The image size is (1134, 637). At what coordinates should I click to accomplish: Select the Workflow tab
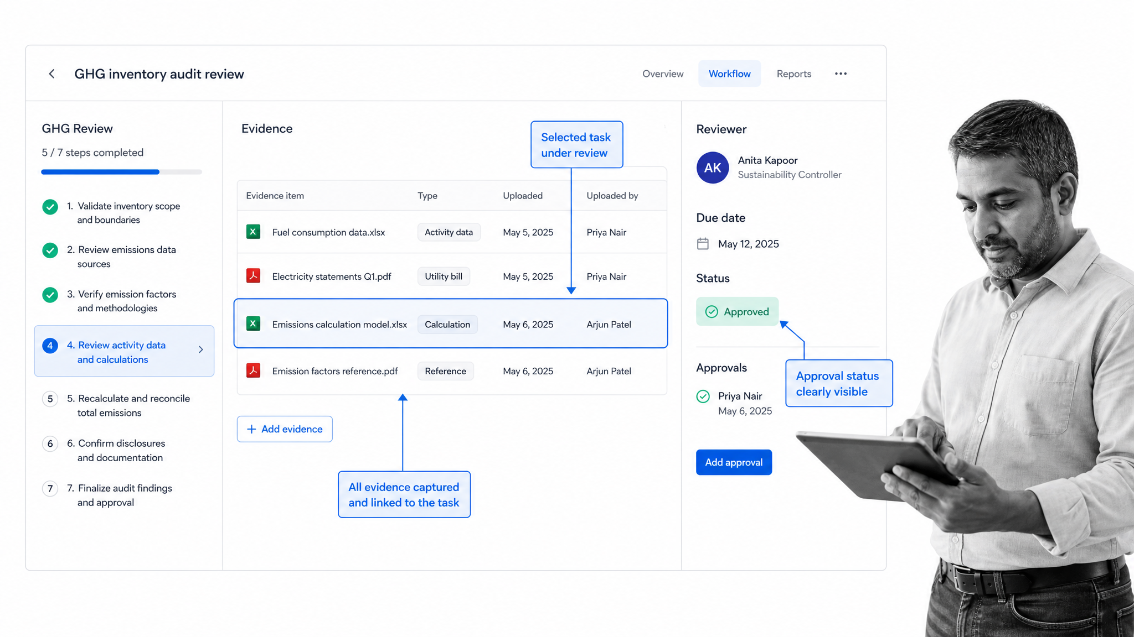(729, 74)
